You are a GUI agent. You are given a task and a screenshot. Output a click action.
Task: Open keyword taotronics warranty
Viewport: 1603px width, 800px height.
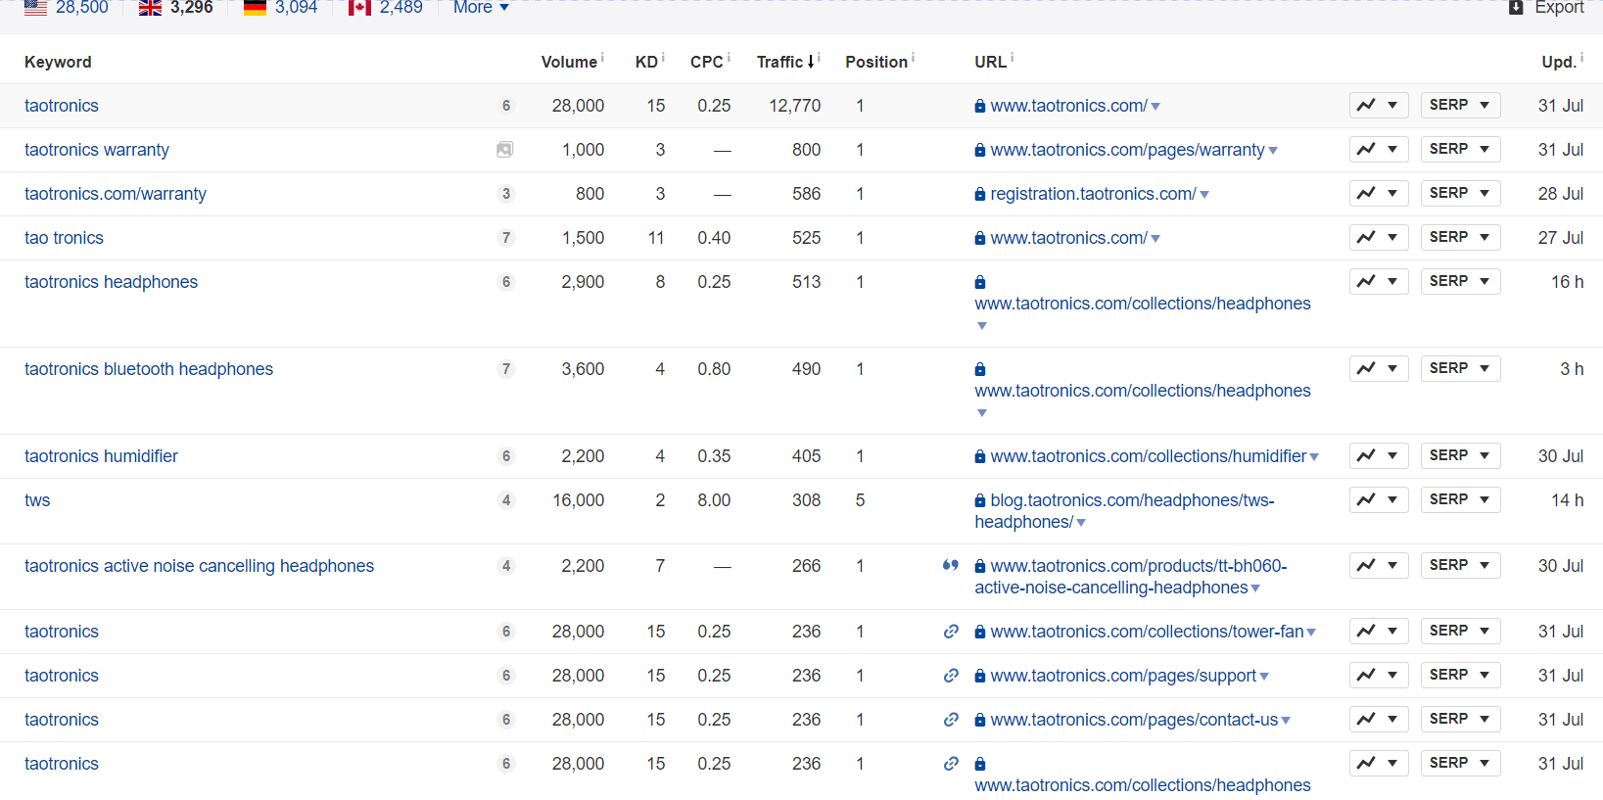click(97, 150)
